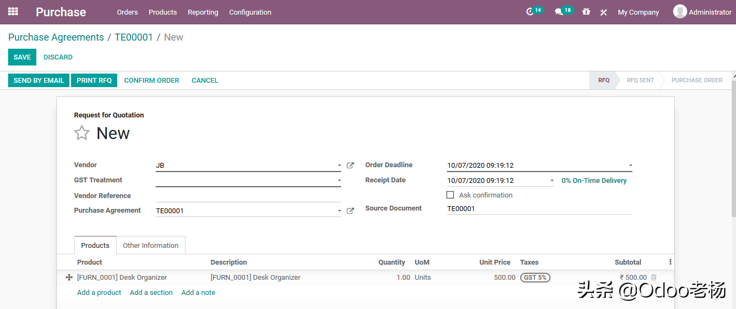Open Purchase Agreement TE00001 external link

click(x=350, y=211)
